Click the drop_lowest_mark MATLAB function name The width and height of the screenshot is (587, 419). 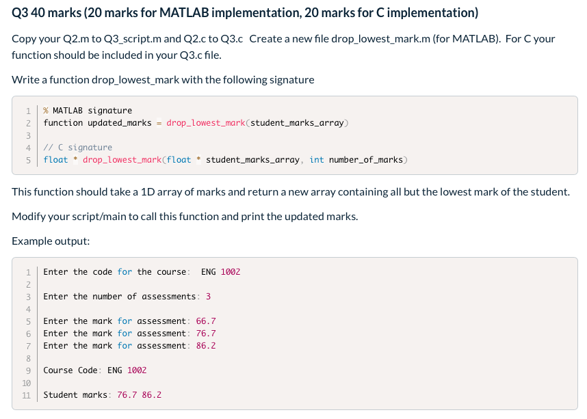206,123
